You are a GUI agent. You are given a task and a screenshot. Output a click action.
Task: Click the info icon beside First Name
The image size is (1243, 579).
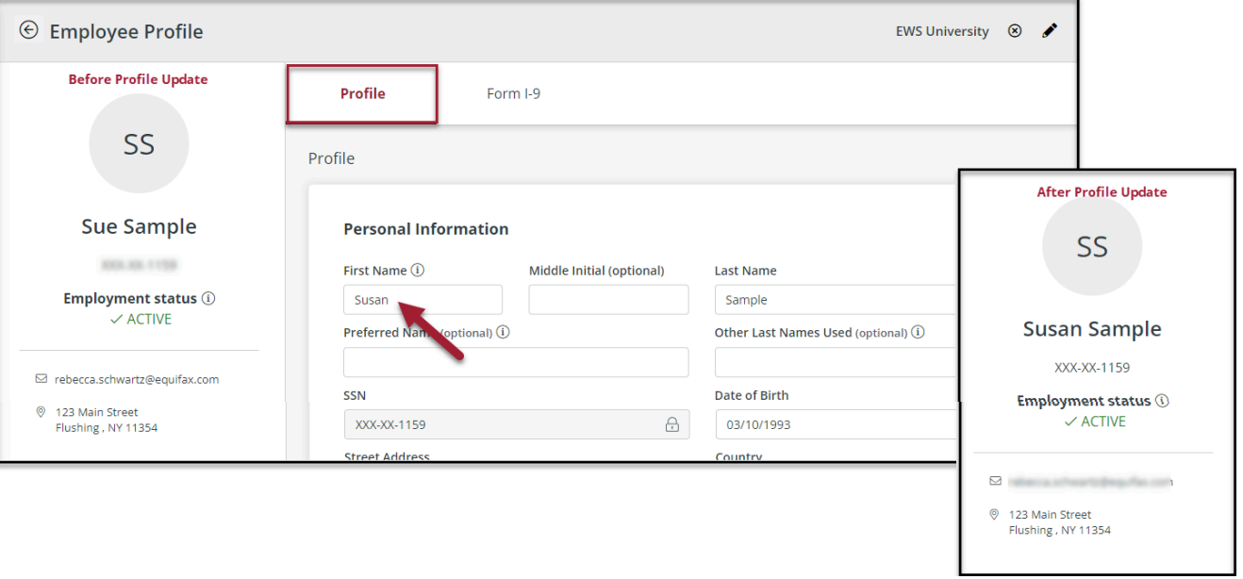(x=418, y=270)
